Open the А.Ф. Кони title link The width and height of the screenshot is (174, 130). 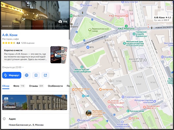pyautogui.click(x=10, y=35)
